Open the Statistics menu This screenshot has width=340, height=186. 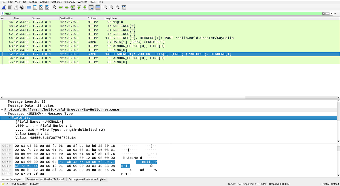point(56,2)
